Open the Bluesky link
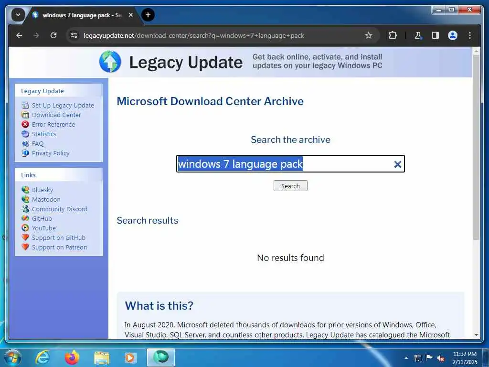This screenshot has width=489, height=367. pos(43,190)
